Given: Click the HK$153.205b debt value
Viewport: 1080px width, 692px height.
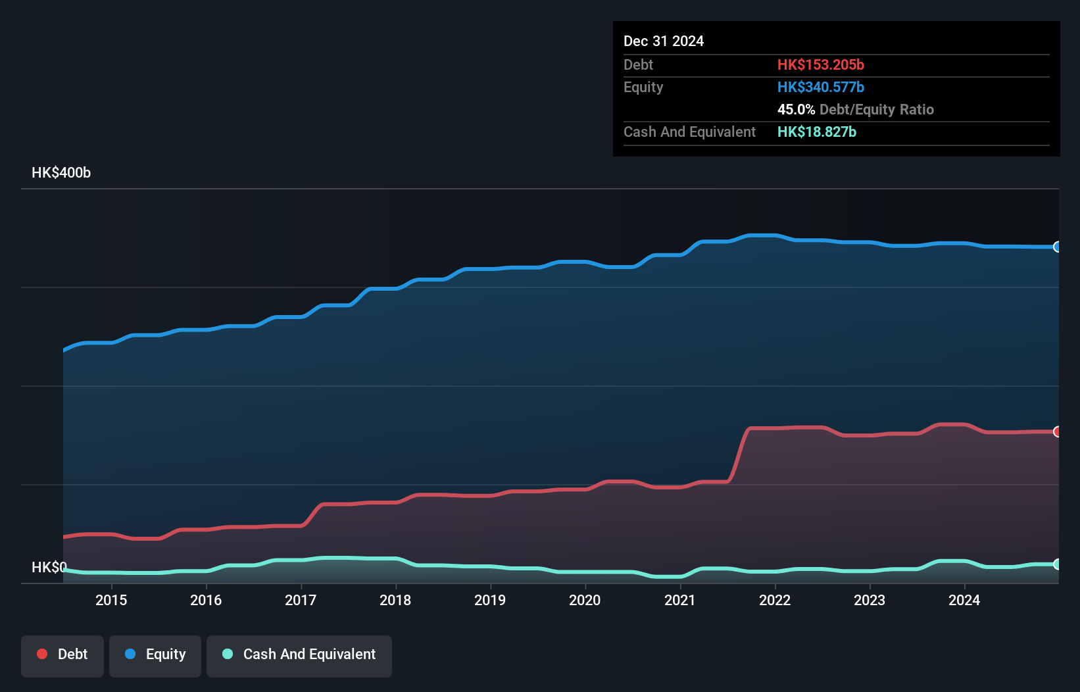Looking at the screenshot, I should pos(821,64).
